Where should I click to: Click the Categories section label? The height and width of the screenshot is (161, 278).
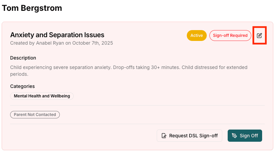pos(22,86)
